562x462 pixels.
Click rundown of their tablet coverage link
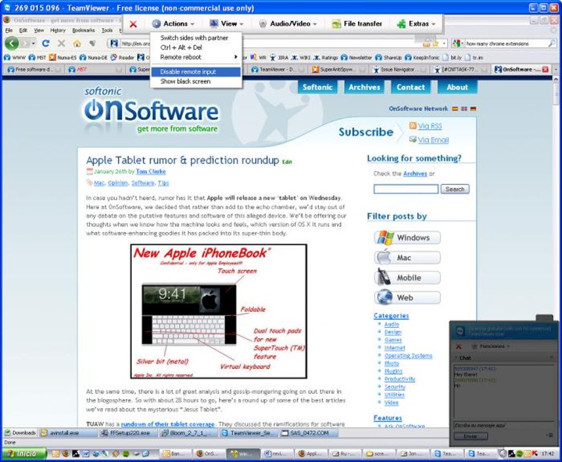(x=167, y=424)
